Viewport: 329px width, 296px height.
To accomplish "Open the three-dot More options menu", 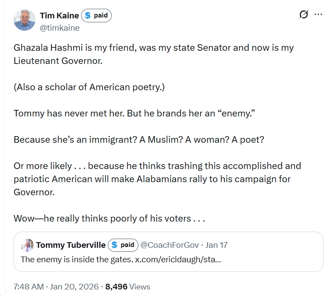I will point(318,14).
